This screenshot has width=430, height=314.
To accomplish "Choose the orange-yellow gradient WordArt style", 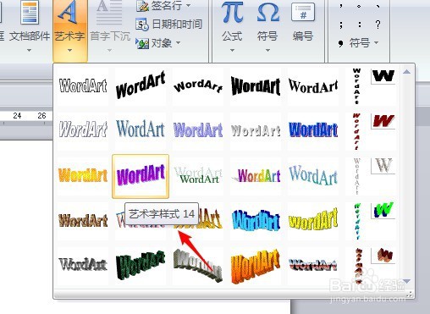I will (x=83, y=176).
